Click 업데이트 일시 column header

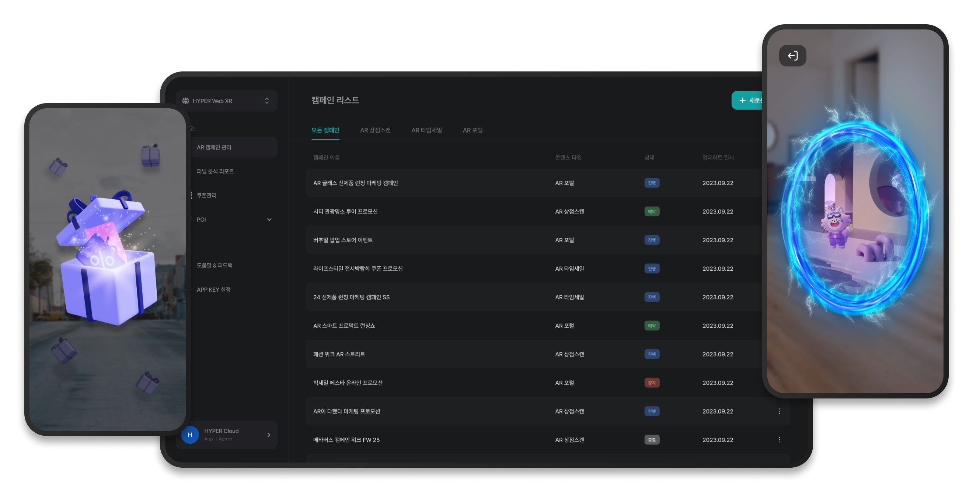(x=718, y=158)
